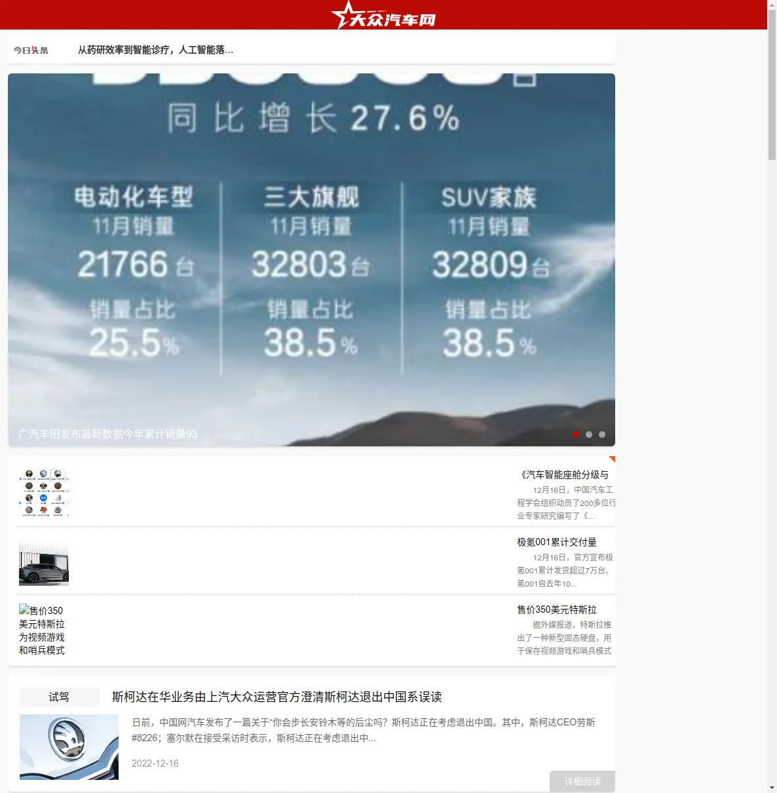Open the 极氪001 car thumbnail
The height and width of the screenshot is (793, 777).
(x=44, y=560)
